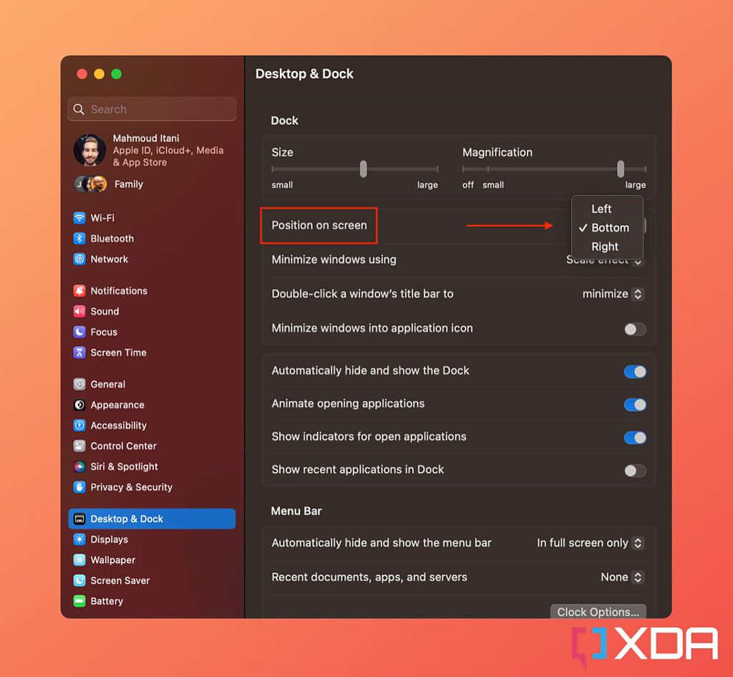Image resolution: width=733 pixels, height=677 pixels.
Task: Open Privacy & Security via its icon
Action: 80,487
